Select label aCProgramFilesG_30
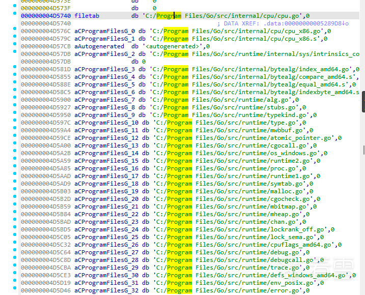365x295 pixels. [106, 275]
